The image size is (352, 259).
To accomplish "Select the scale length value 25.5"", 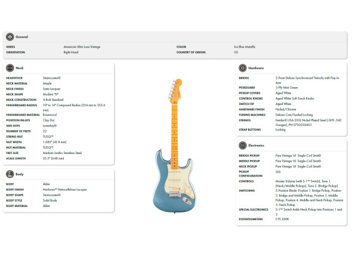I will click(53, 158).
